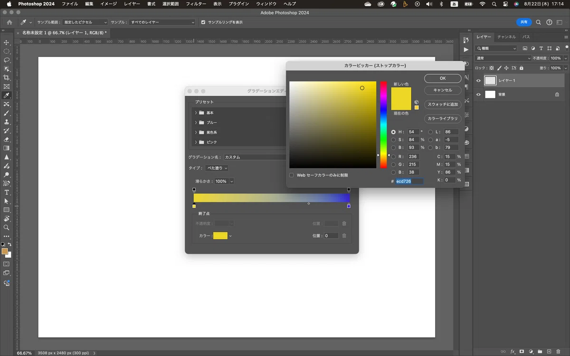Click the キャンセル button
570x356 pixels.
point(443,90)
